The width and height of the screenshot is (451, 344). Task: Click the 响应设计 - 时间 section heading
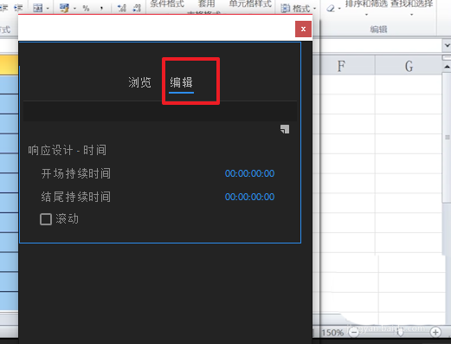(68, 150)
